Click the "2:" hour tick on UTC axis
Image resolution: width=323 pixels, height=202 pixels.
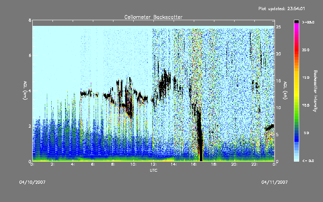52,164
